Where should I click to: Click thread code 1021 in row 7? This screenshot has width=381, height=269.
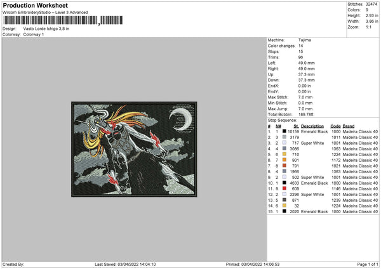pyautogui.click(x=336, y=166)
